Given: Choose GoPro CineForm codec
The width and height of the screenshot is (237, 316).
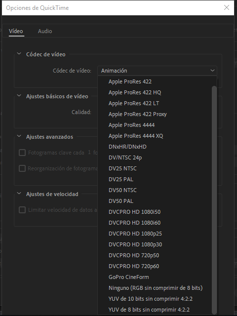Looking at the screenshot, I should click(x=155, y=277).
